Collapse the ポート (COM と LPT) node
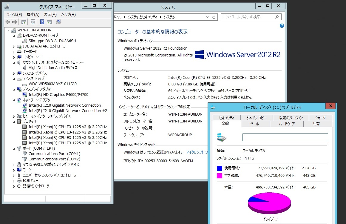This screenshot has width=346, height=224. [14, 148]
